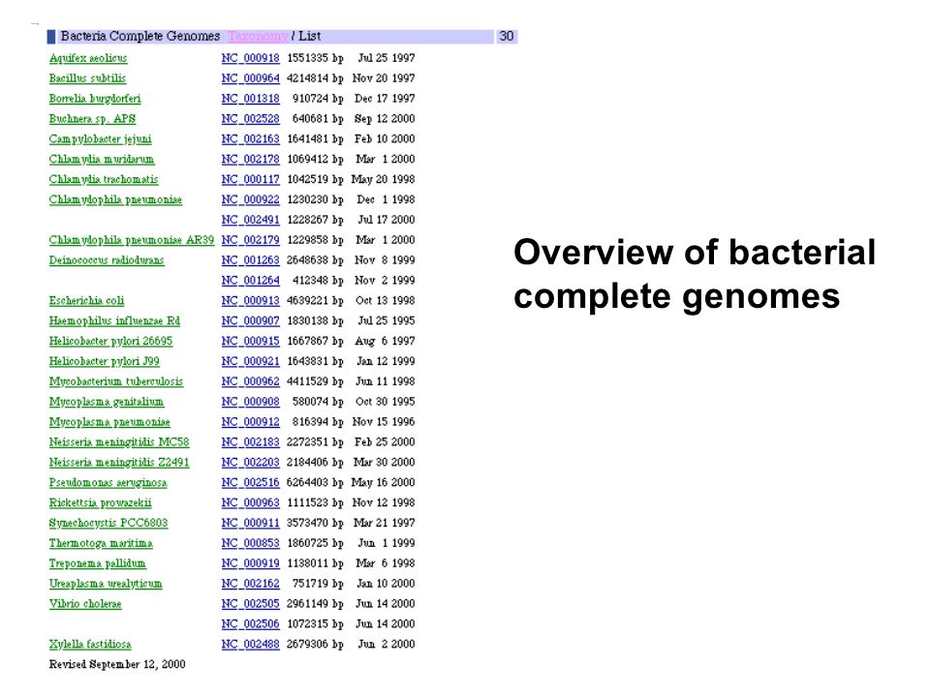
Task: Open Mycobacterium tuberculosis link
Action: [x=116, y=381]
